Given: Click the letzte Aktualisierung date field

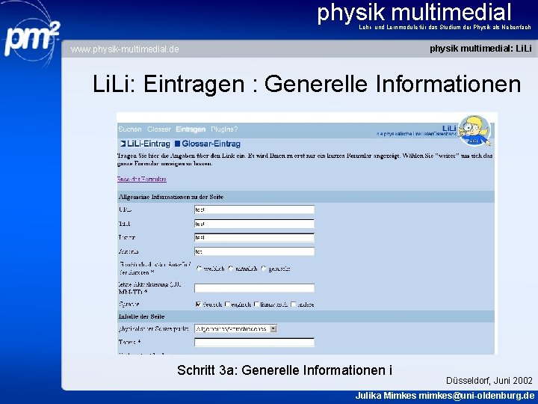Looking at the screenshot, I should 254,288.
